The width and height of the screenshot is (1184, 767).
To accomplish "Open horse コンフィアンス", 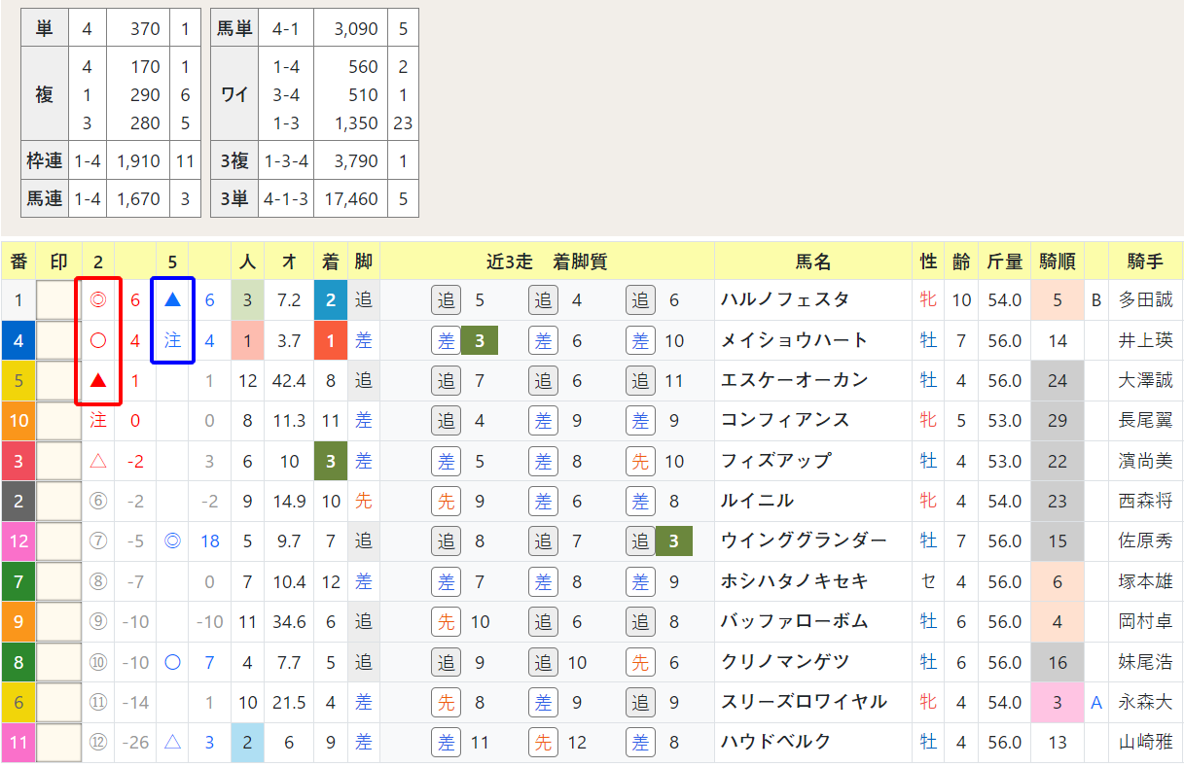I will pyautogui.click(x=785, y=421).
